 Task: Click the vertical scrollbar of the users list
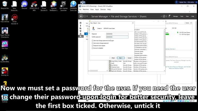pyautogui.click(x=164, y=48)
